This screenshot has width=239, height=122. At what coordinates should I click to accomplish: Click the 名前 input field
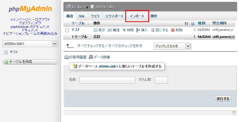point(107,80)
